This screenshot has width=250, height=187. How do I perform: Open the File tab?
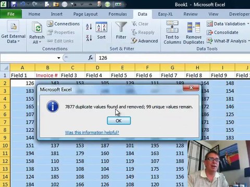[x=11, y=14]
